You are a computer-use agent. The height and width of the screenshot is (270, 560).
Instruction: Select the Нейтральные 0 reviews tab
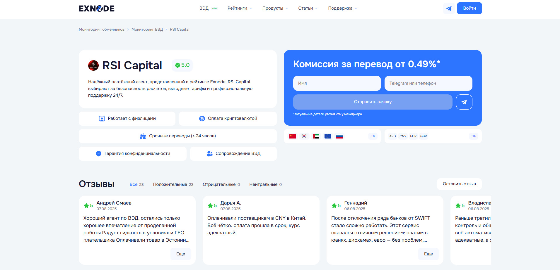click(x=266, y=184)
